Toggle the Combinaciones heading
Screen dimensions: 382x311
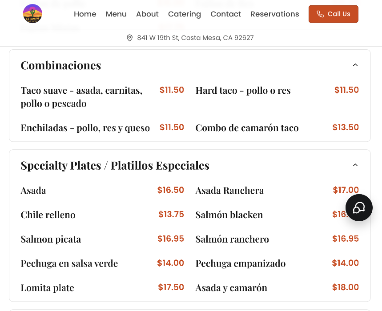(61, 65)
